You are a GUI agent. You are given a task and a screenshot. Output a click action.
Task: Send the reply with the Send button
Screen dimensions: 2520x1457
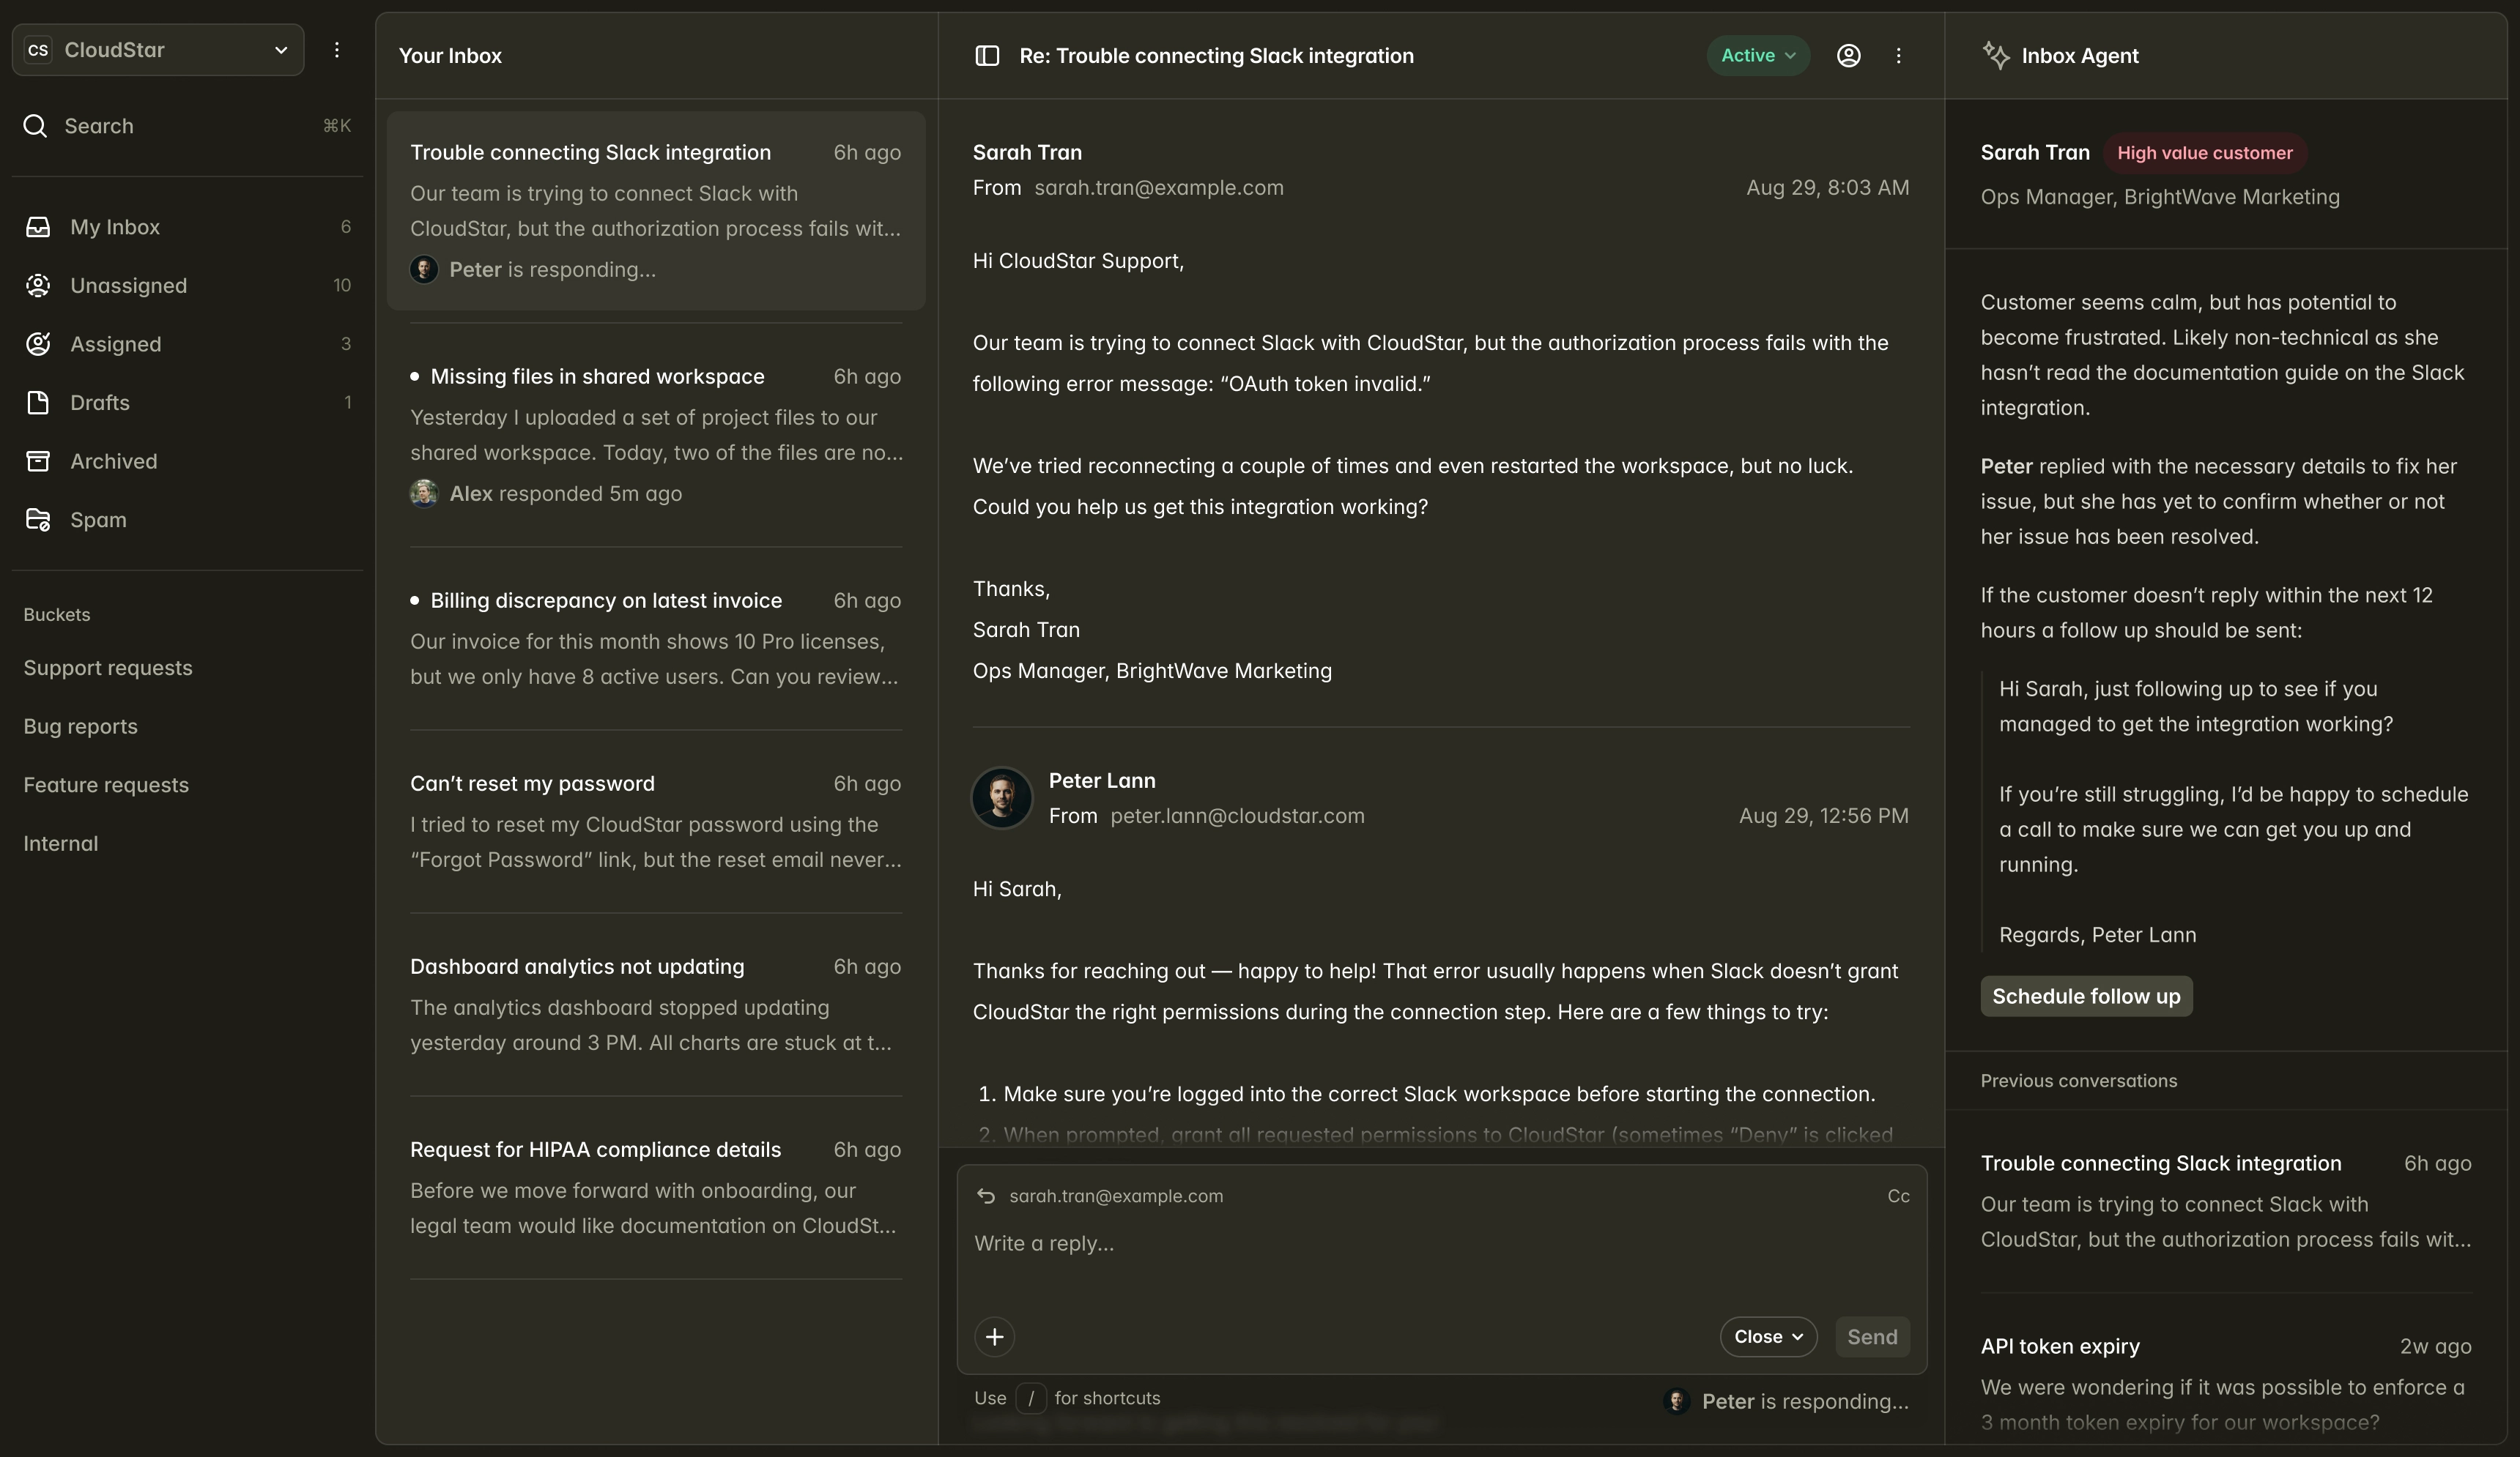click(1872, 1336)
